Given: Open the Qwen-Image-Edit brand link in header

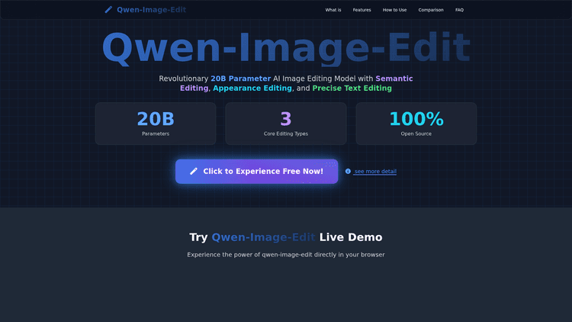Looking at the screenshot, I should 151,10.
